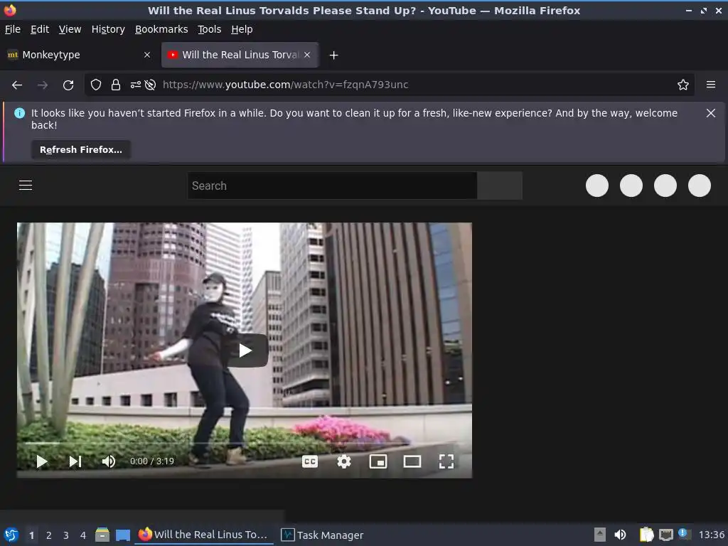
Task: Focus the YouTube Search box
Action: 333,186
